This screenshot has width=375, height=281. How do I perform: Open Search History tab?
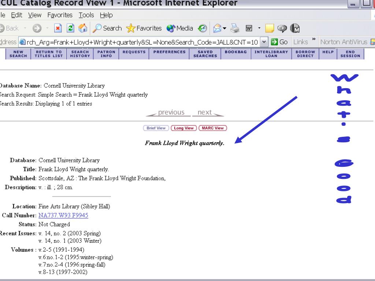coord(80,54)
